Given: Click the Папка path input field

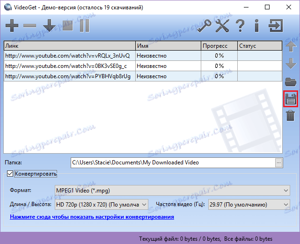Looking at the screenshot, I should (173, 163).
